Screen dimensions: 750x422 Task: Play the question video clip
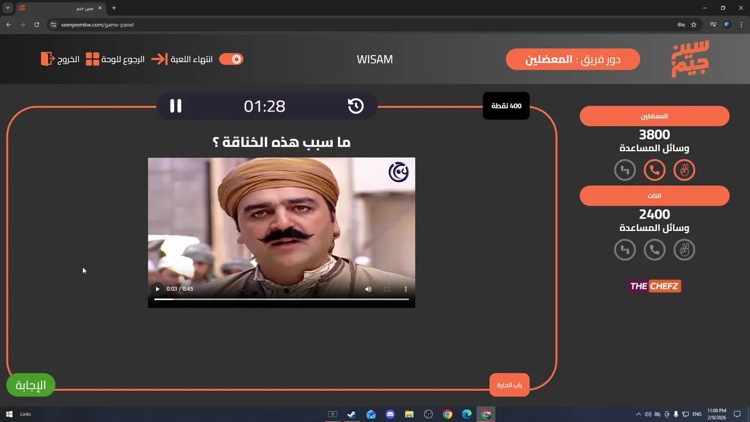(157, 289)
